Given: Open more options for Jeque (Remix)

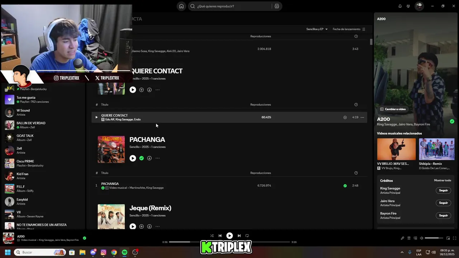Looking at the screenshot, I should click(x=157, y=226).
